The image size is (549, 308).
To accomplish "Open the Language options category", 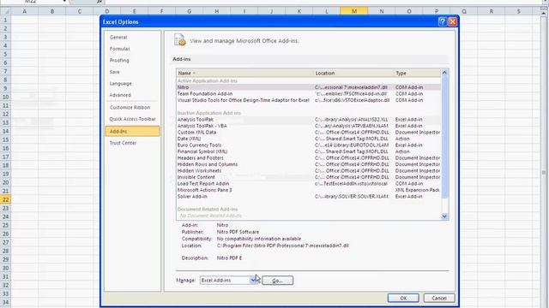I will 120,84.
